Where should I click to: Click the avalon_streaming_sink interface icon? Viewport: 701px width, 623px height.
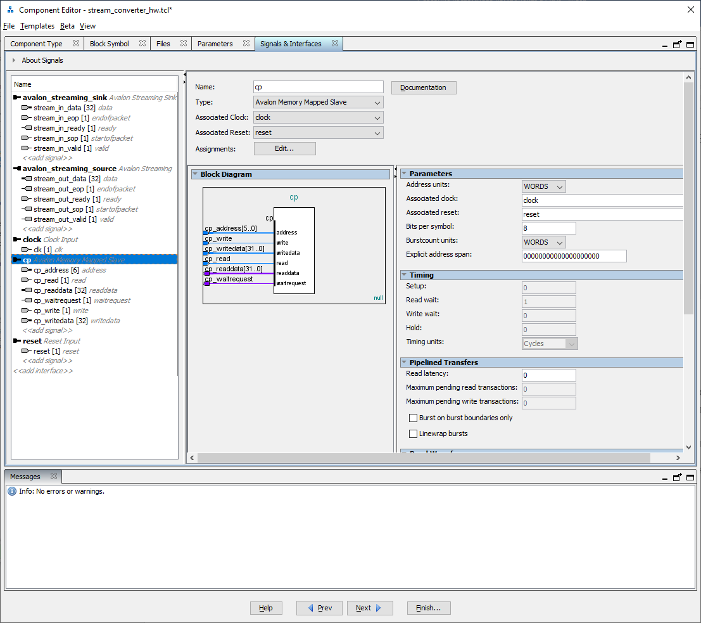(x=17, y=98)
